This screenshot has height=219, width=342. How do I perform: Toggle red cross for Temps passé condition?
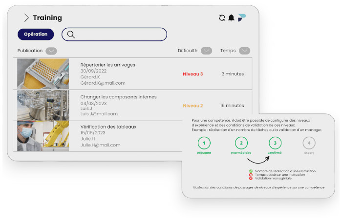tap(251, 175)
